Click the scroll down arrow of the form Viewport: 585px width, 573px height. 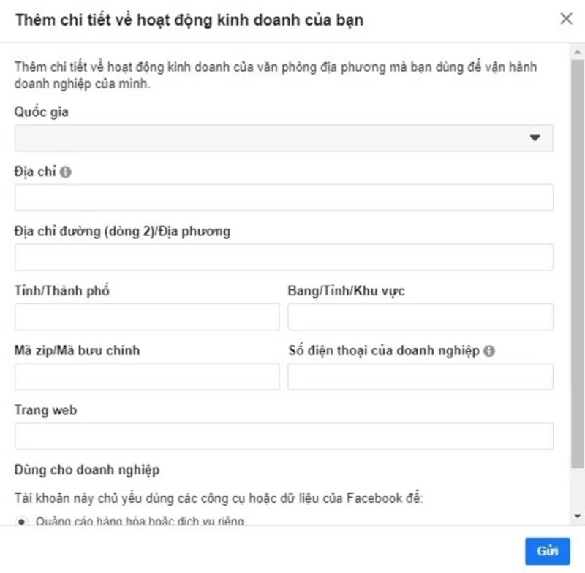(578, 516)
